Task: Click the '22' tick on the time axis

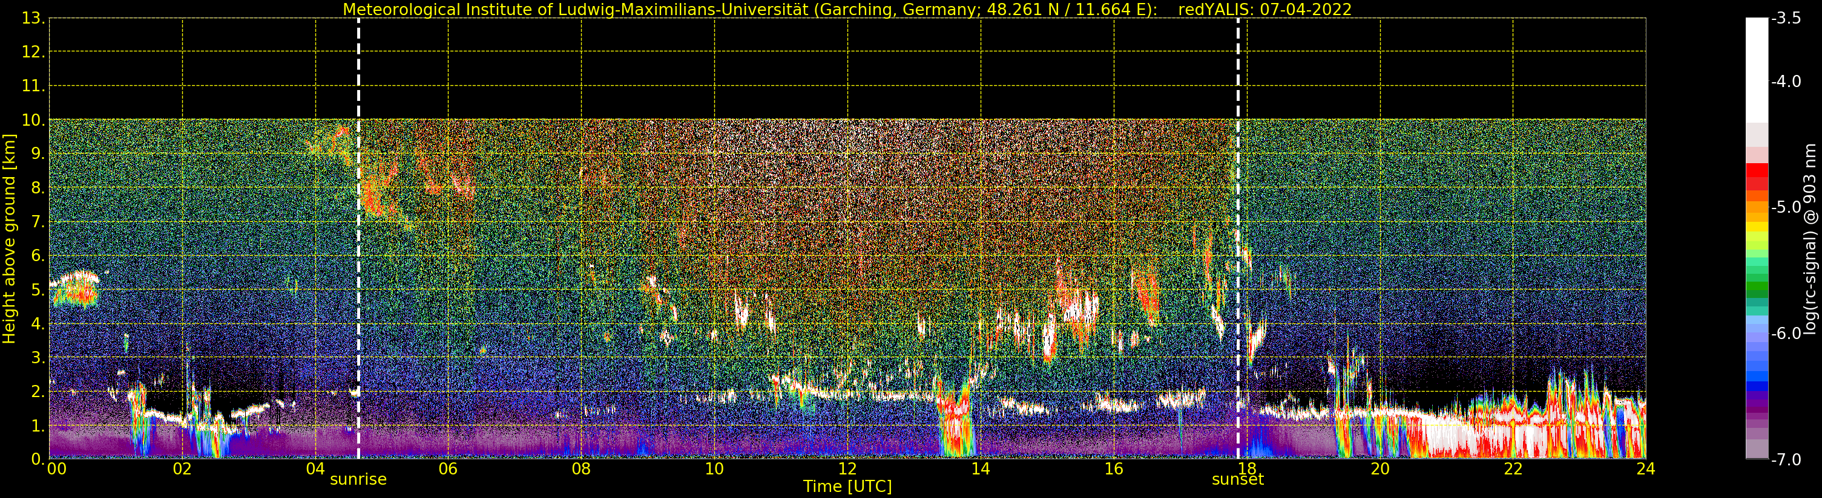Action: [1513, 469]
